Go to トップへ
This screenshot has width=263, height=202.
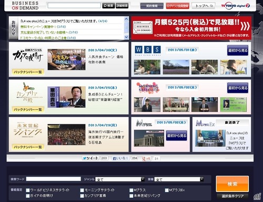(203, 6)
